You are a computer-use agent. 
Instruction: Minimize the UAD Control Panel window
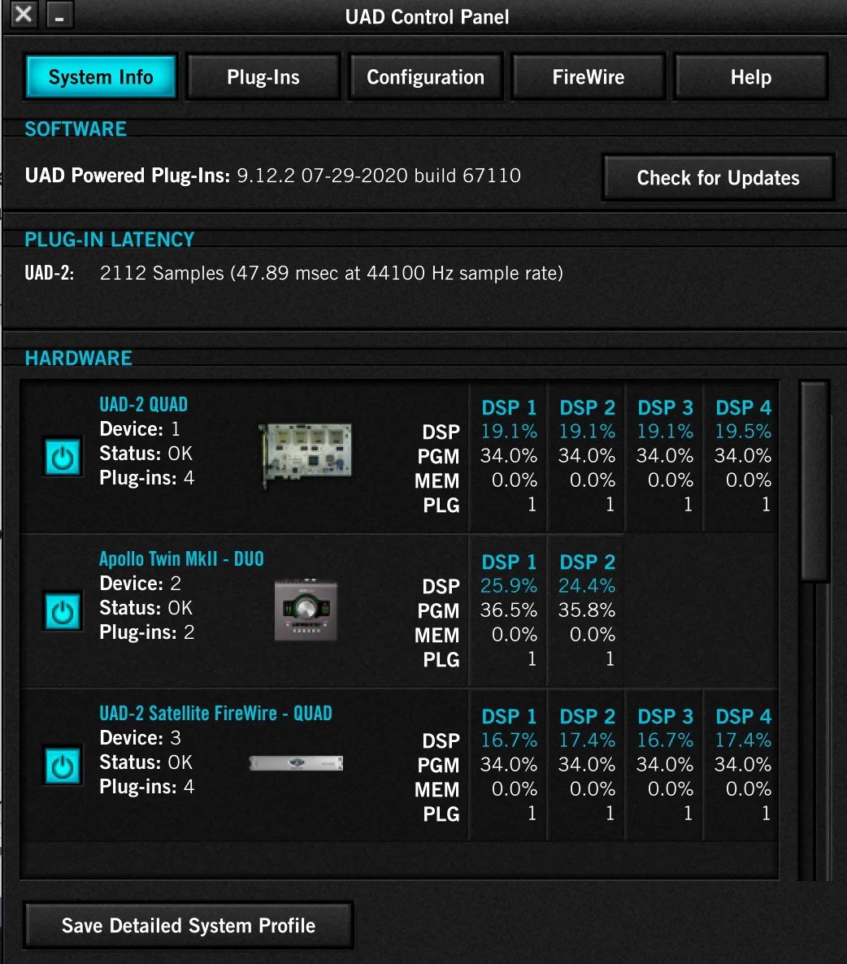pyautogui.click(x=59, y=14)
